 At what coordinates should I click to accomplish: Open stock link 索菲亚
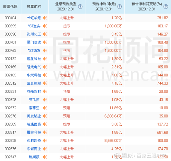[x=34, y=108]
